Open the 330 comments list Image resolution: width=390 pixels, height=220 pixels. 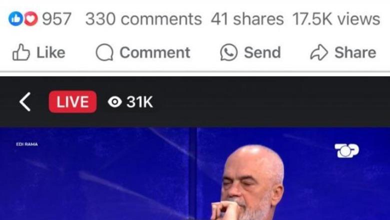tap(143, 19)
